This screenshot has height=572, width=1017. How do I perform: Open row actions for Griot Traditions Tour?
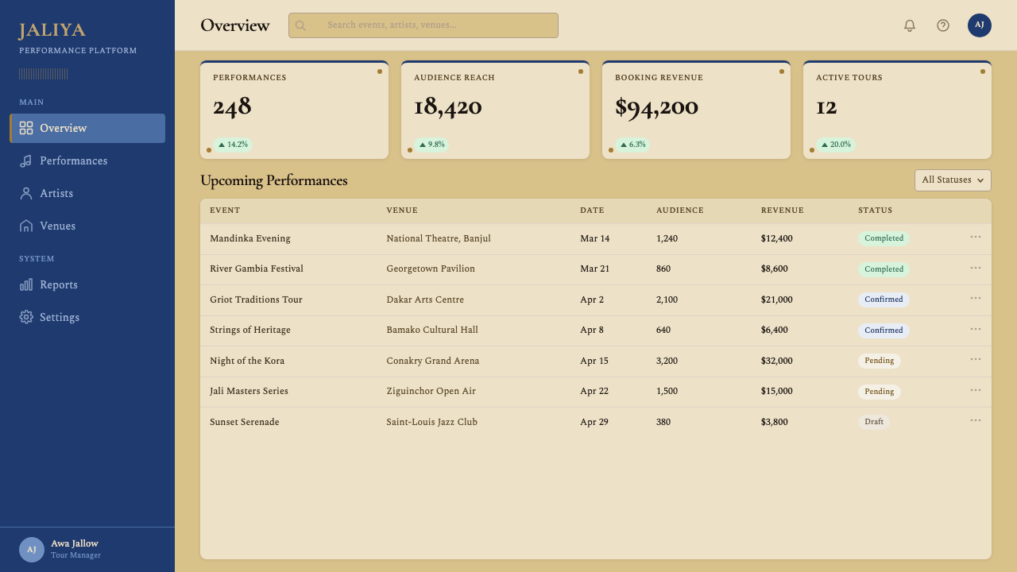click(x=976, y=298)
